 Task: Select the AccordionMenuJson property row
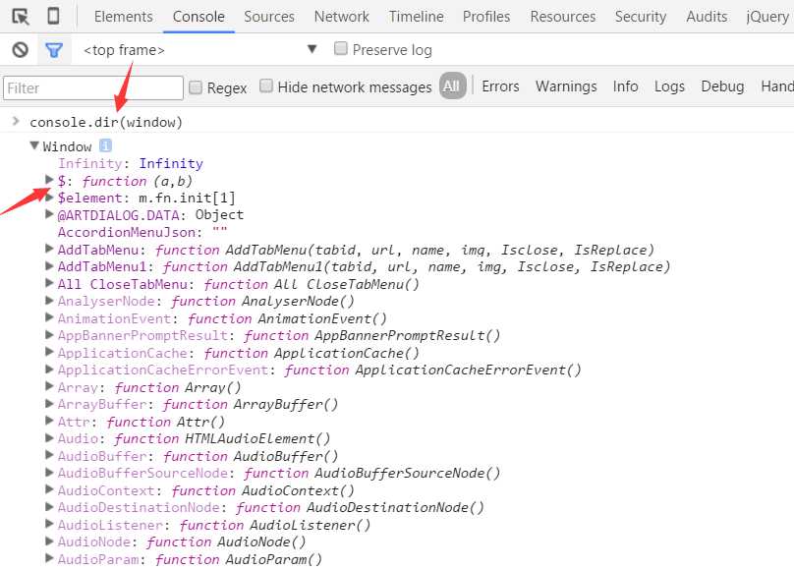point(142,232)
